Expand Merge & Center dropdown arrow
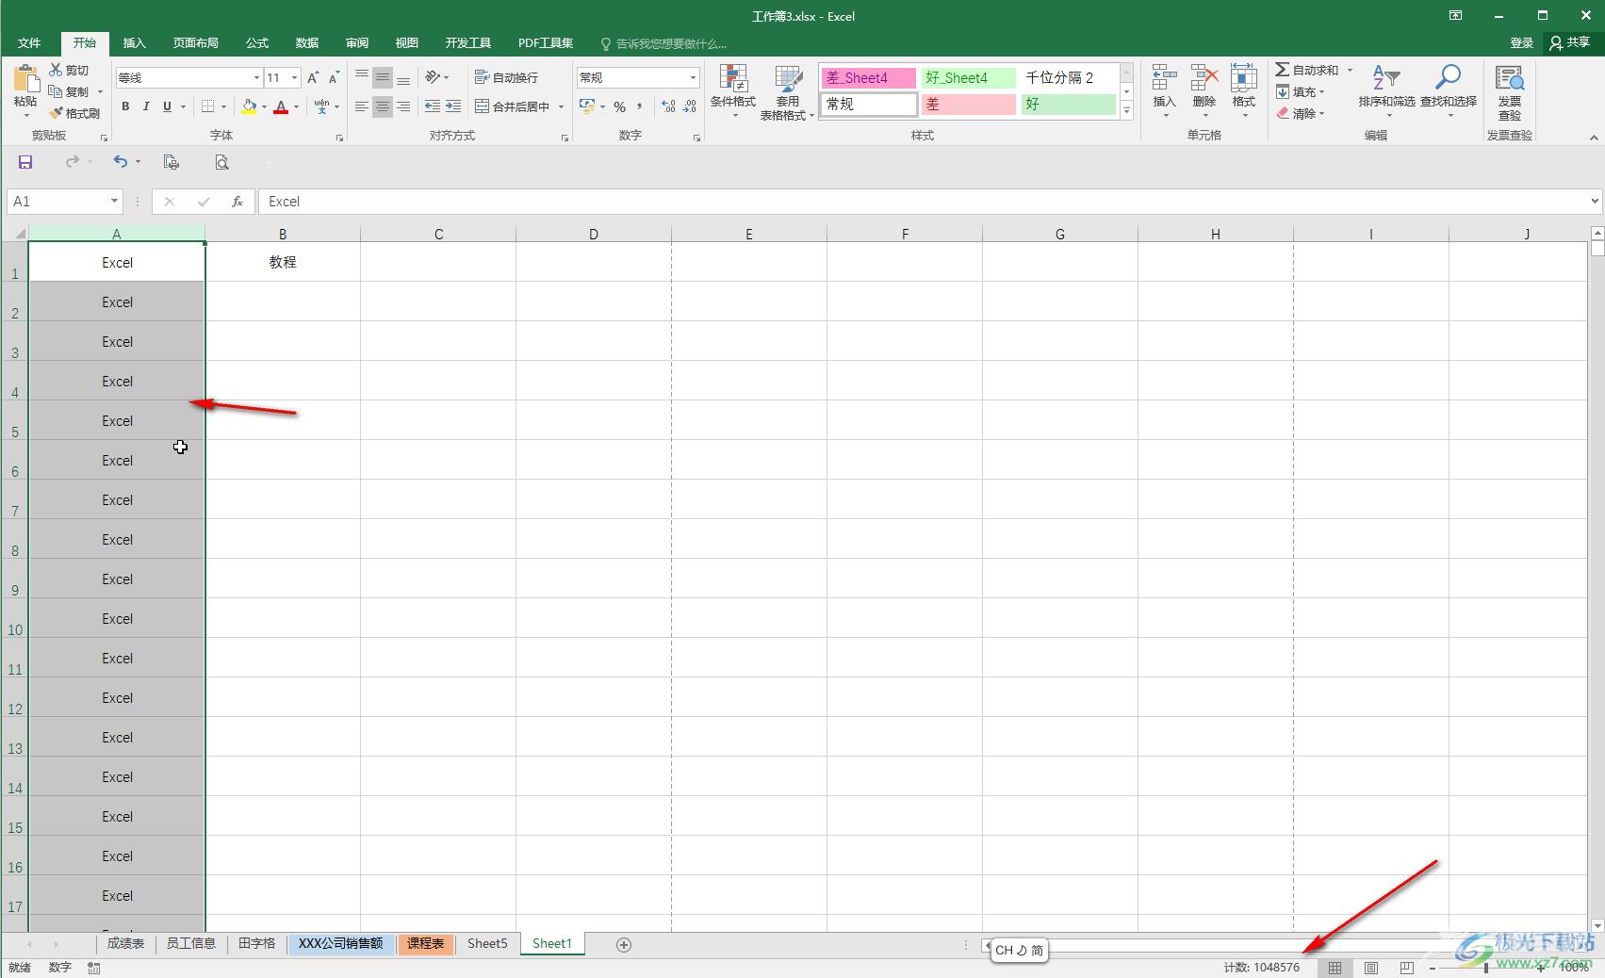 (561, 106)
